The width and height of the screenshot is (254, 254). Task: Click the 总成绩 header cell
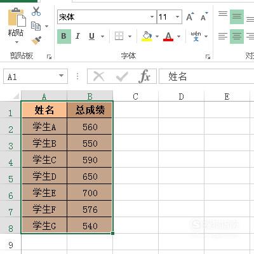click(90, 110)
